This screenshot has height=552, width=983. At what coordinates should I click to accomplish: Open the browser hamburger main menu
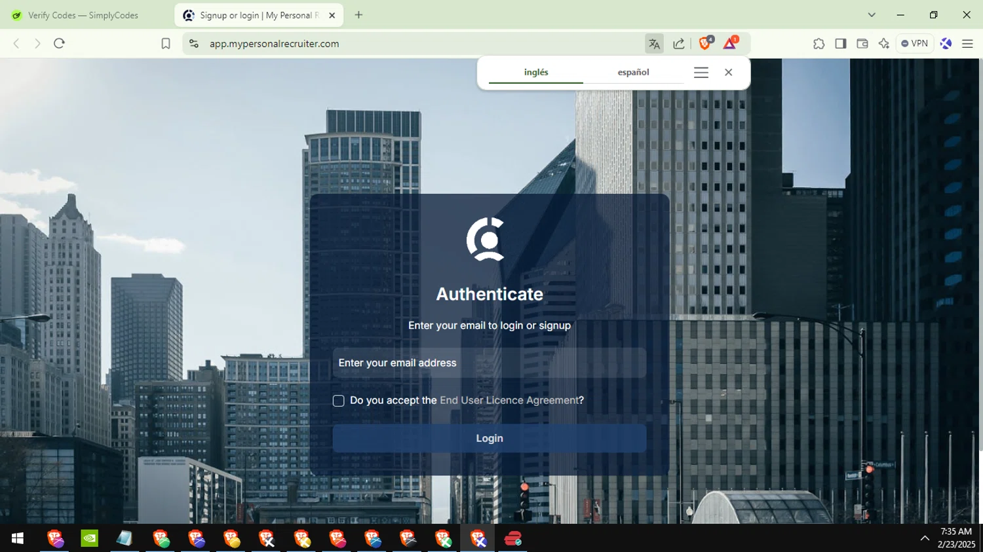coord(967,44)
